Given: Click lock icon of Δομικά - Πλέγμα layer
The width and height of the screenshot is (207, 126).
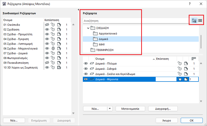Looking at the screenshot, I should click(x=179, y=63).
